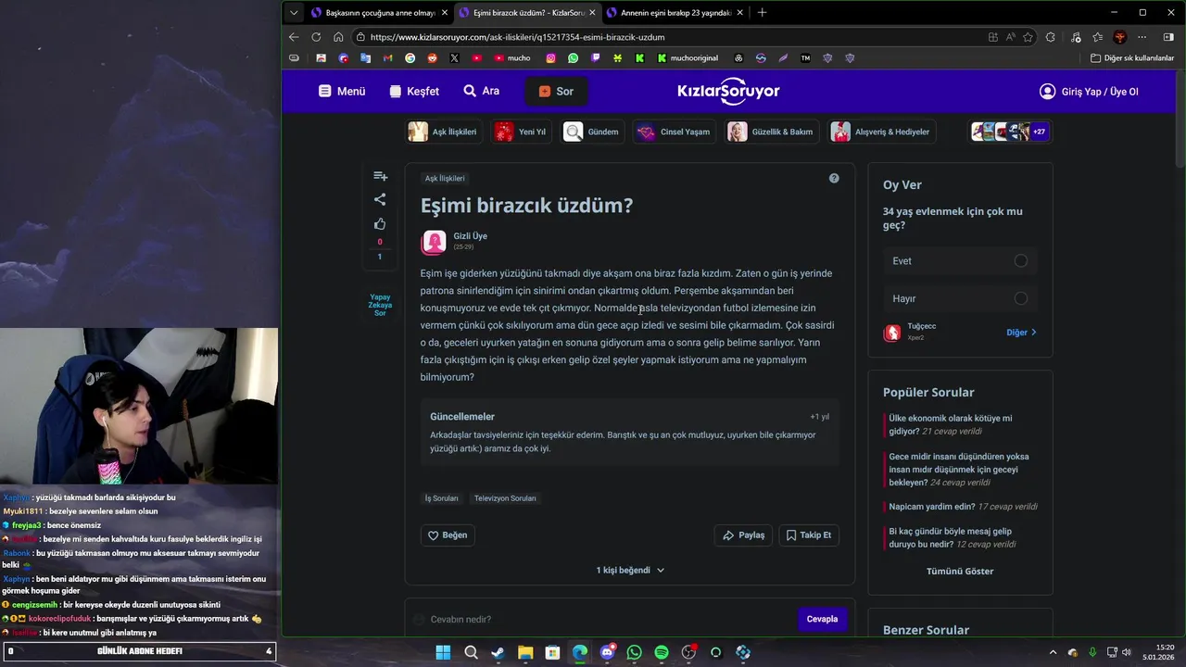The image size is (1186, 667).
Task: Open a new browser tab
Action: pyautogui.click(x=762, y=12)
